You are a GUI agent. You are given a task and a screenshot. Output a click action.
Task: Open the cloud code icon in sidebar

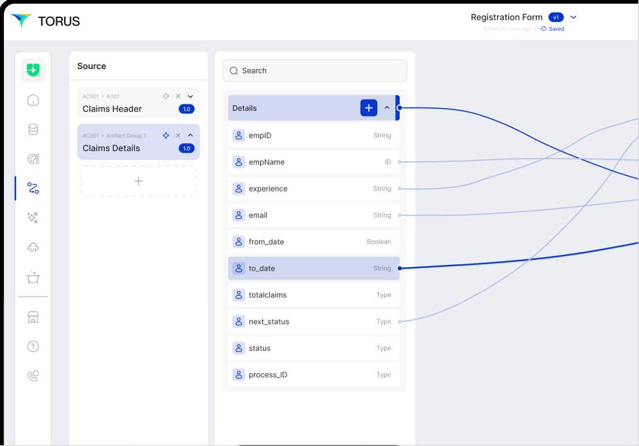tap(33, 248)
